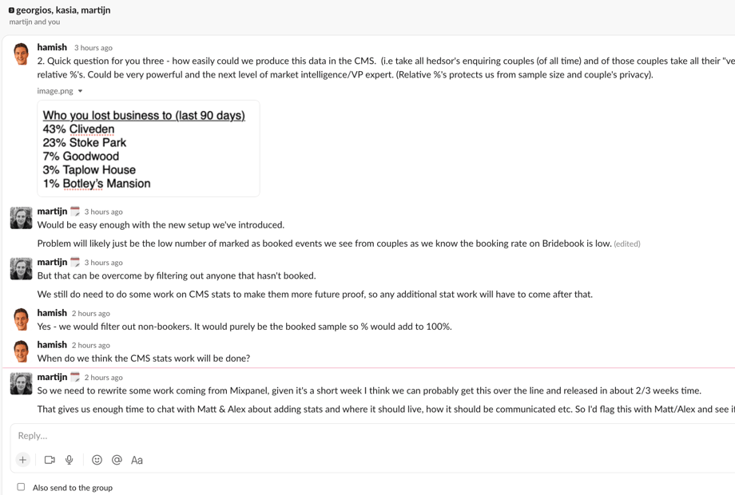This screenshot has width=735, height=495.
Task: Click martijn's calendar status icon, latest message
Action: pyautogui.click(x=75, y=377)
